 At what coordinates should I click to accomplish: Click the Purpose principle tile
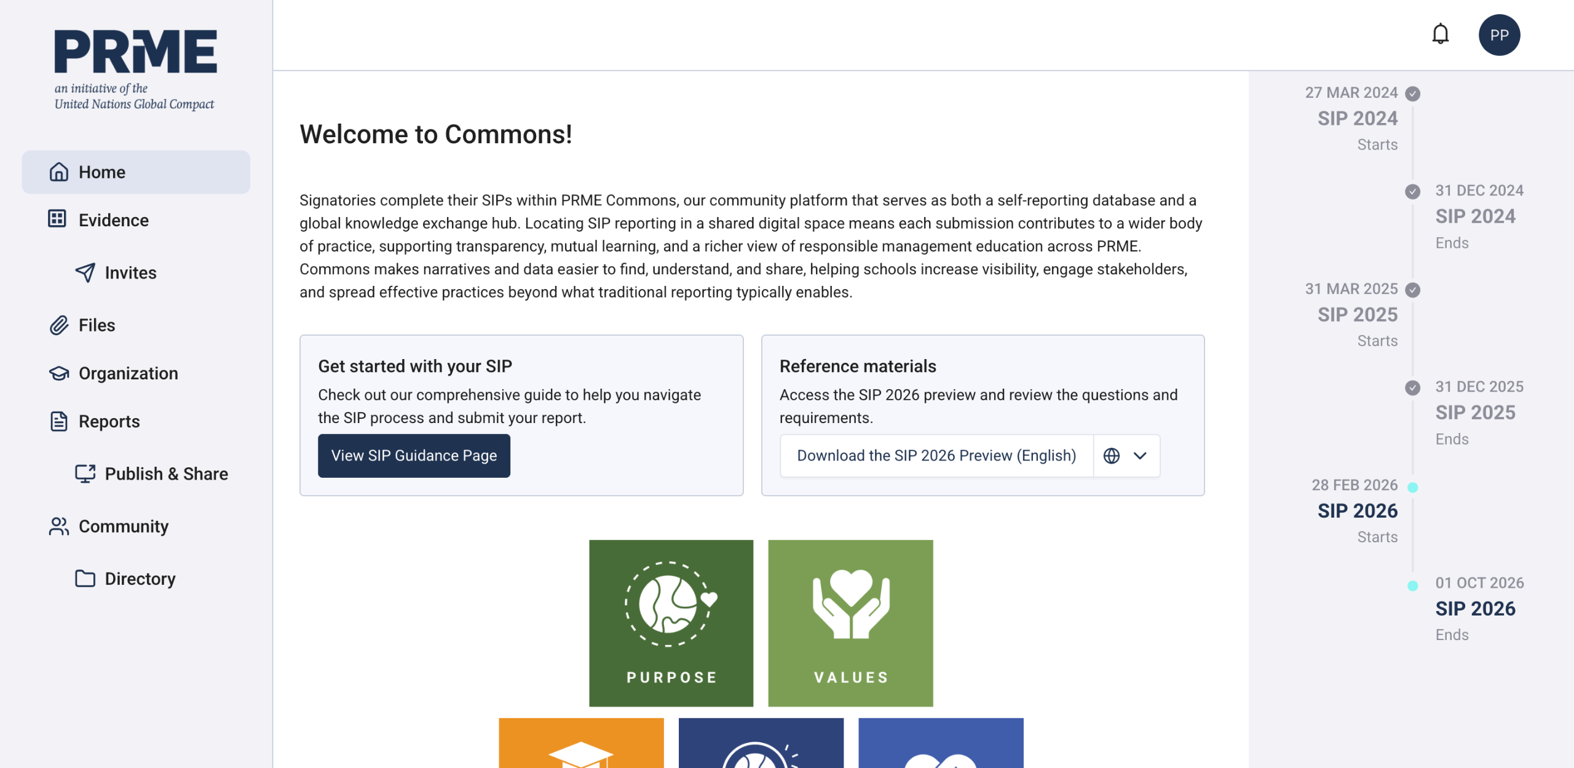[x=671, y=622]
